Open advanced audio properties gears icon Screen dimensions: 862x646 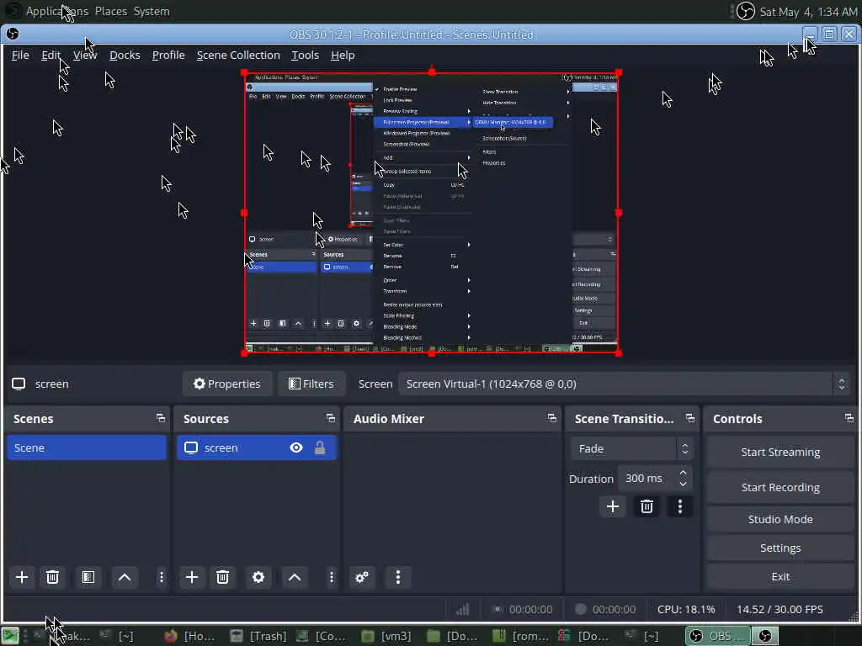click(x=362, y=577)
